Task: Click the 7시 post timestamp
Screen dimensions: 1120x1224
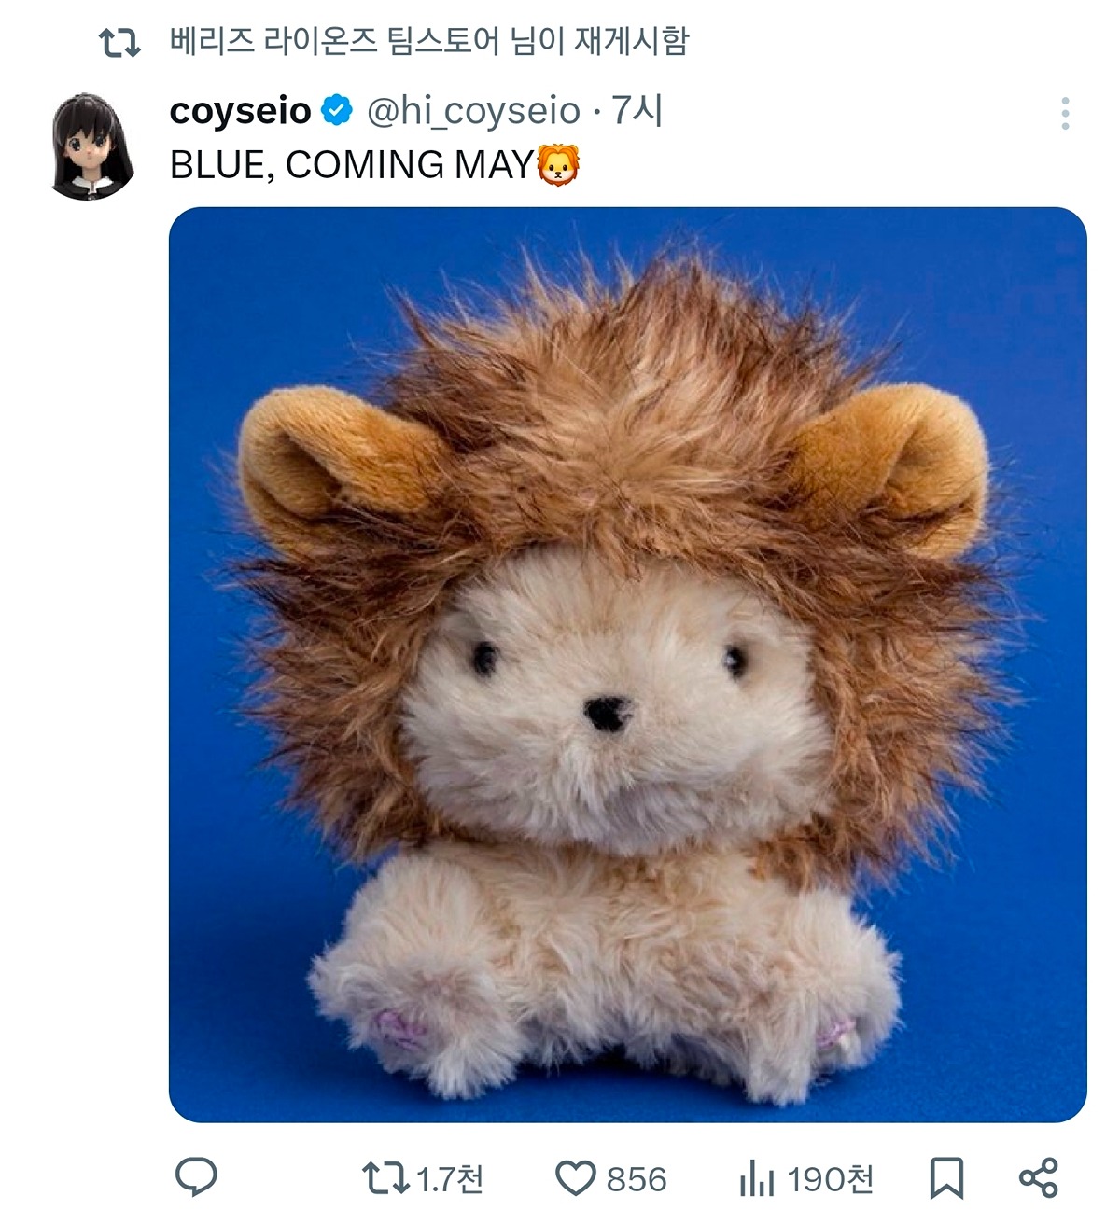Action: click(x=637, y=111)
